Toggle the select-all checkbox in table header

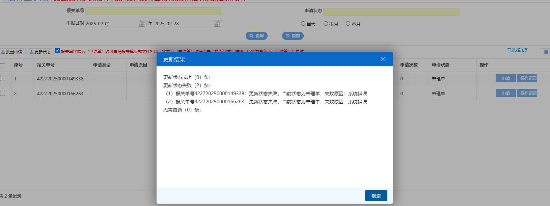[x=3, y=66]
